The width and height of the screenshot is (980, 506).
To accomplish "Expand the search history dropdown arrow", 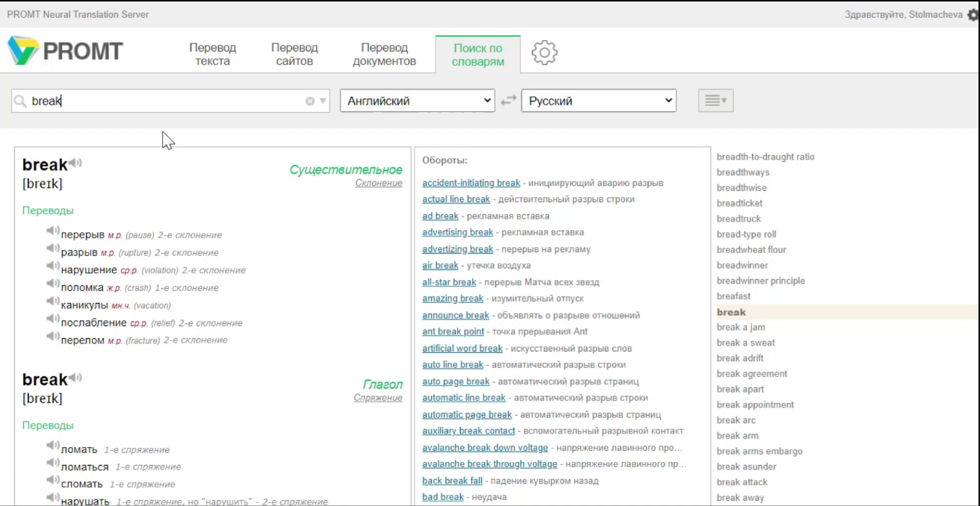I will (323, 101).
